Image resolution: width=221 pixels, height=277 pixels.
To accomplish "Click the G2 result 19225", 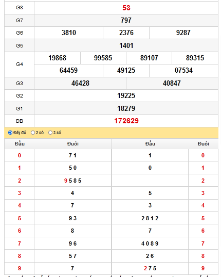I will (126, 95).
